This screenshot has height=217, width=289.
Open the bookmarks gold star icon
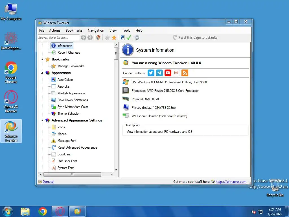click(114, 38)
